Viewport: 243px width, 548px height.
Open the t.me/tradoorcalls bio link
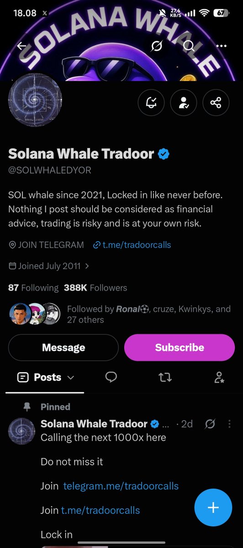(132, 245)
